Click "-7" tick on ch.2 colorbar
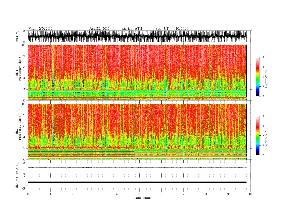 262,155
